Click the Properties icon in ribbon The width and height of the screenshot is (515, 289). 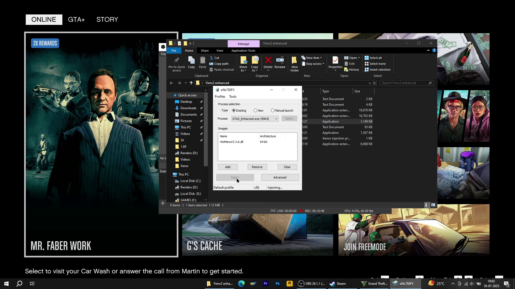click(335, 60)
